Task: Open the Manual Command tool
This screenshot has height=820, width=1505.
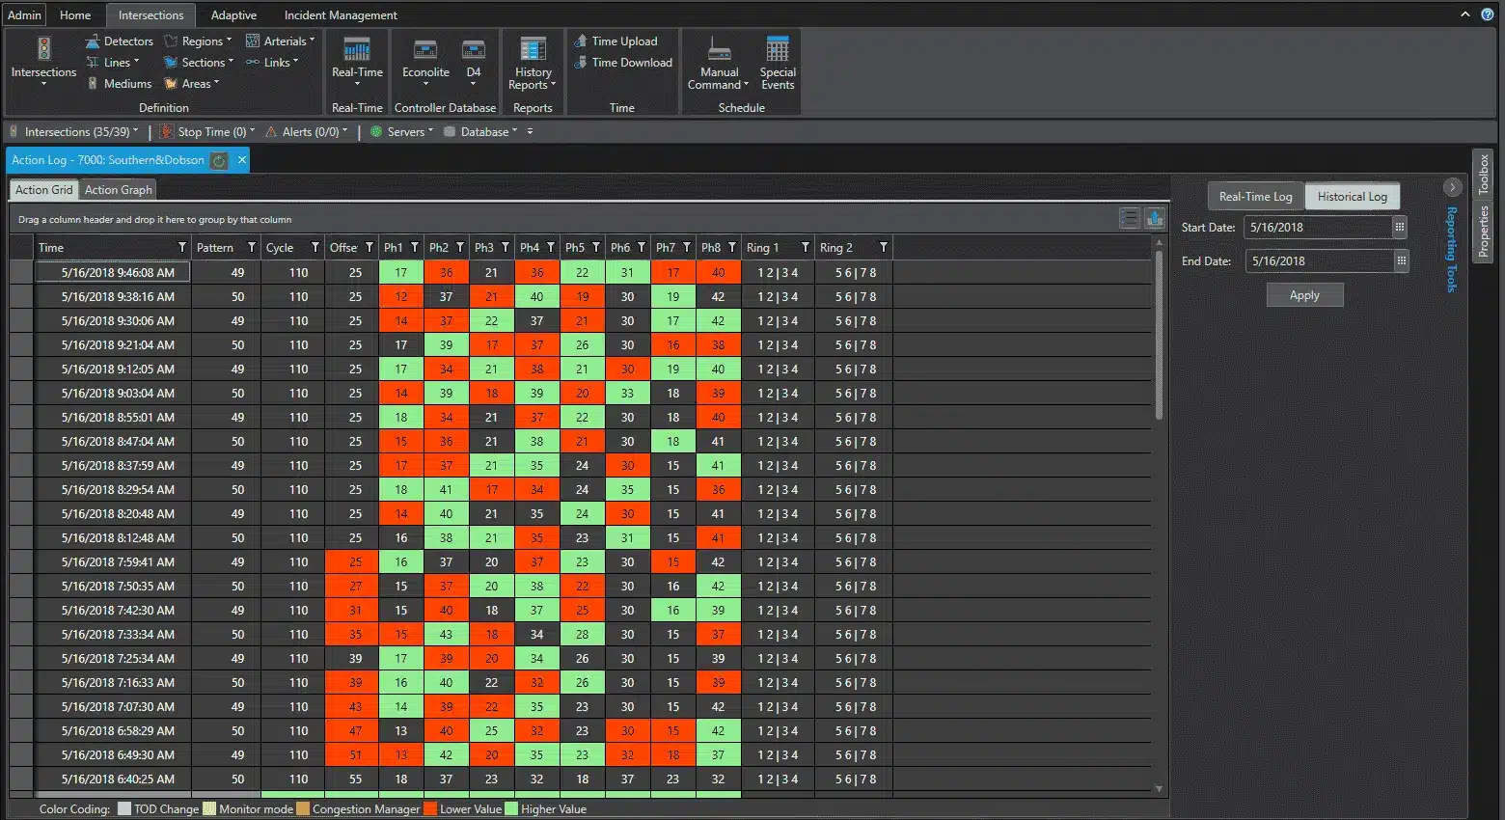Action: point(719,49)
